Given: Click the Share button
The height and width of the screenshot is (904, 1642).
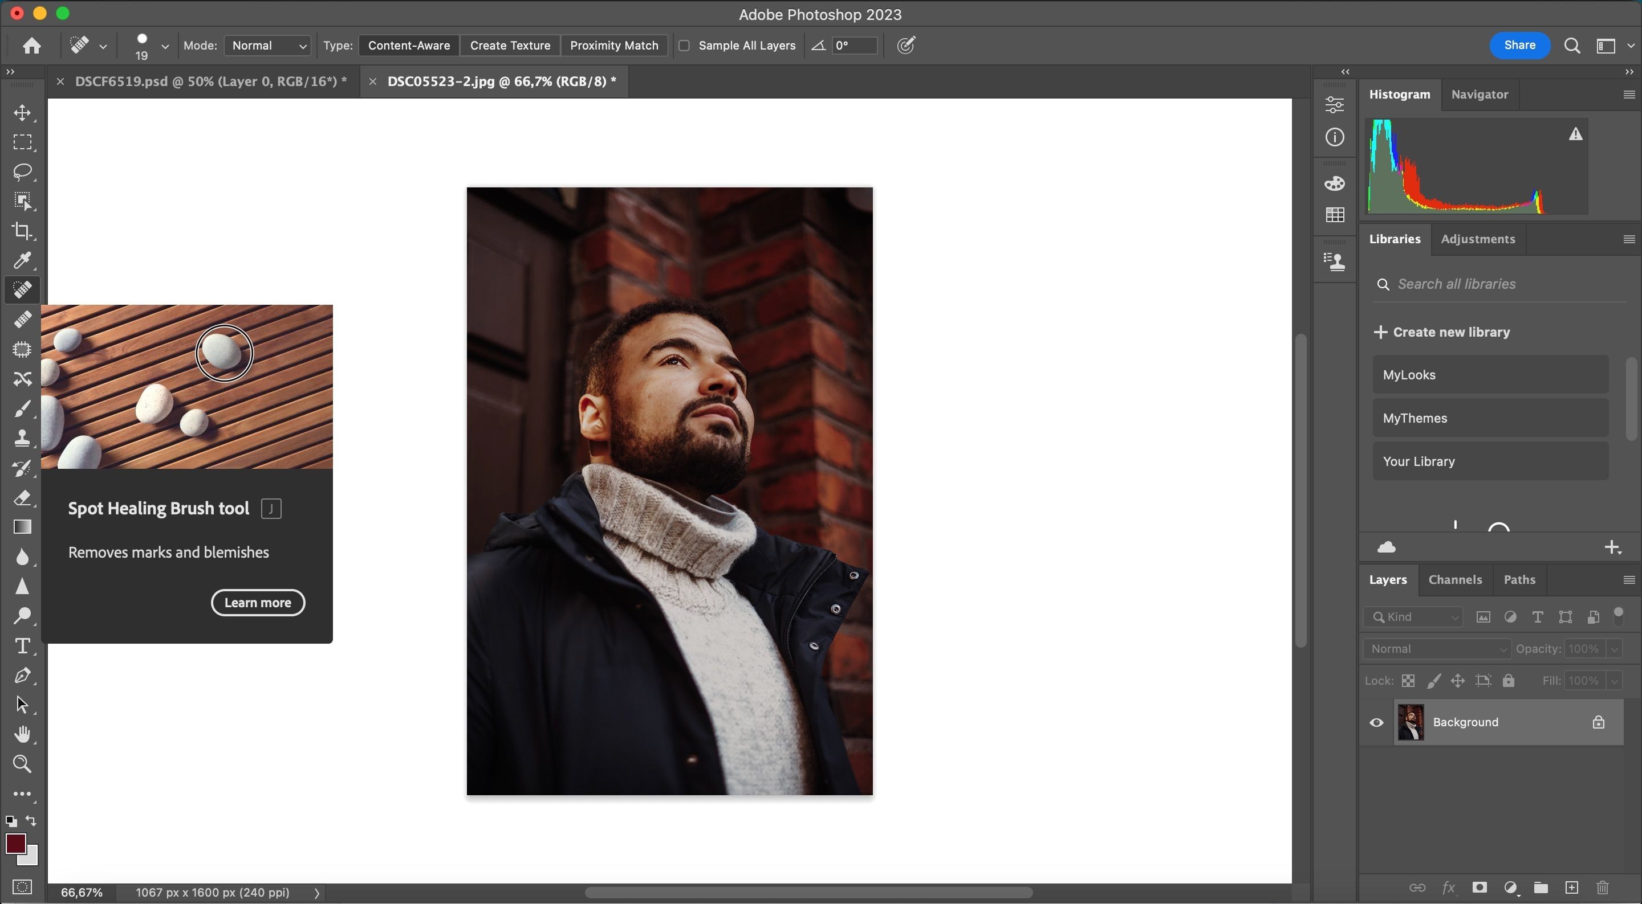Looking at the screenshot, I should point(1519,45).
